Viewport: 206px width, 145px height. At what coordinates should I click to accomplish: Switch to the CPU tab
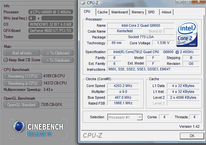click(x=87, y=12)
